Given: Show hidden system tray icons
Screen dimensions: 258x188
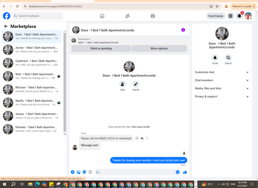Looking at the screenshot, I should tap(219, 184).
